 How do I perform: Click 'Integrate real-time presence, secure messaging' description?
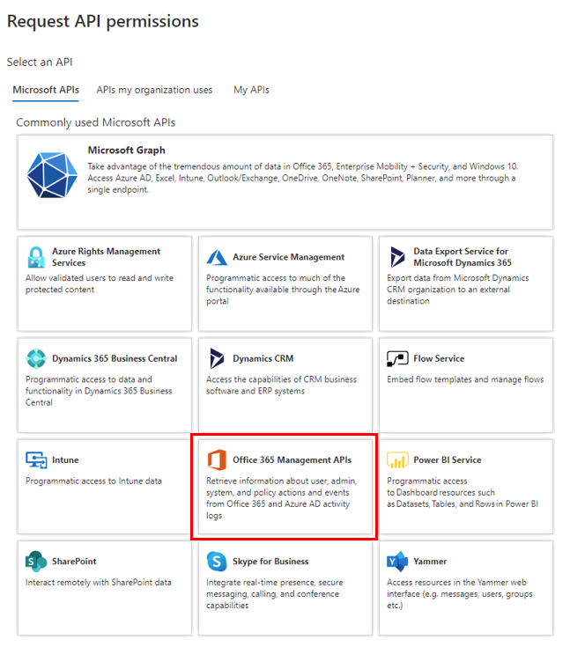(x=274, y=594)
